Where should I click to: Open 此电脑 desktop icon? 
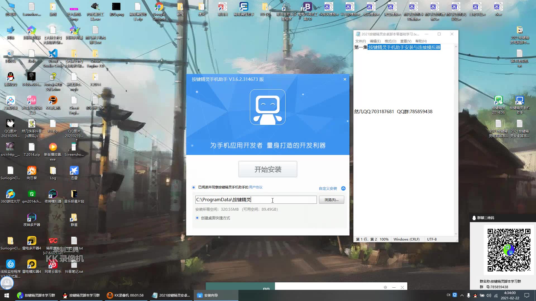pyautogui.click(x=11, y=9)
